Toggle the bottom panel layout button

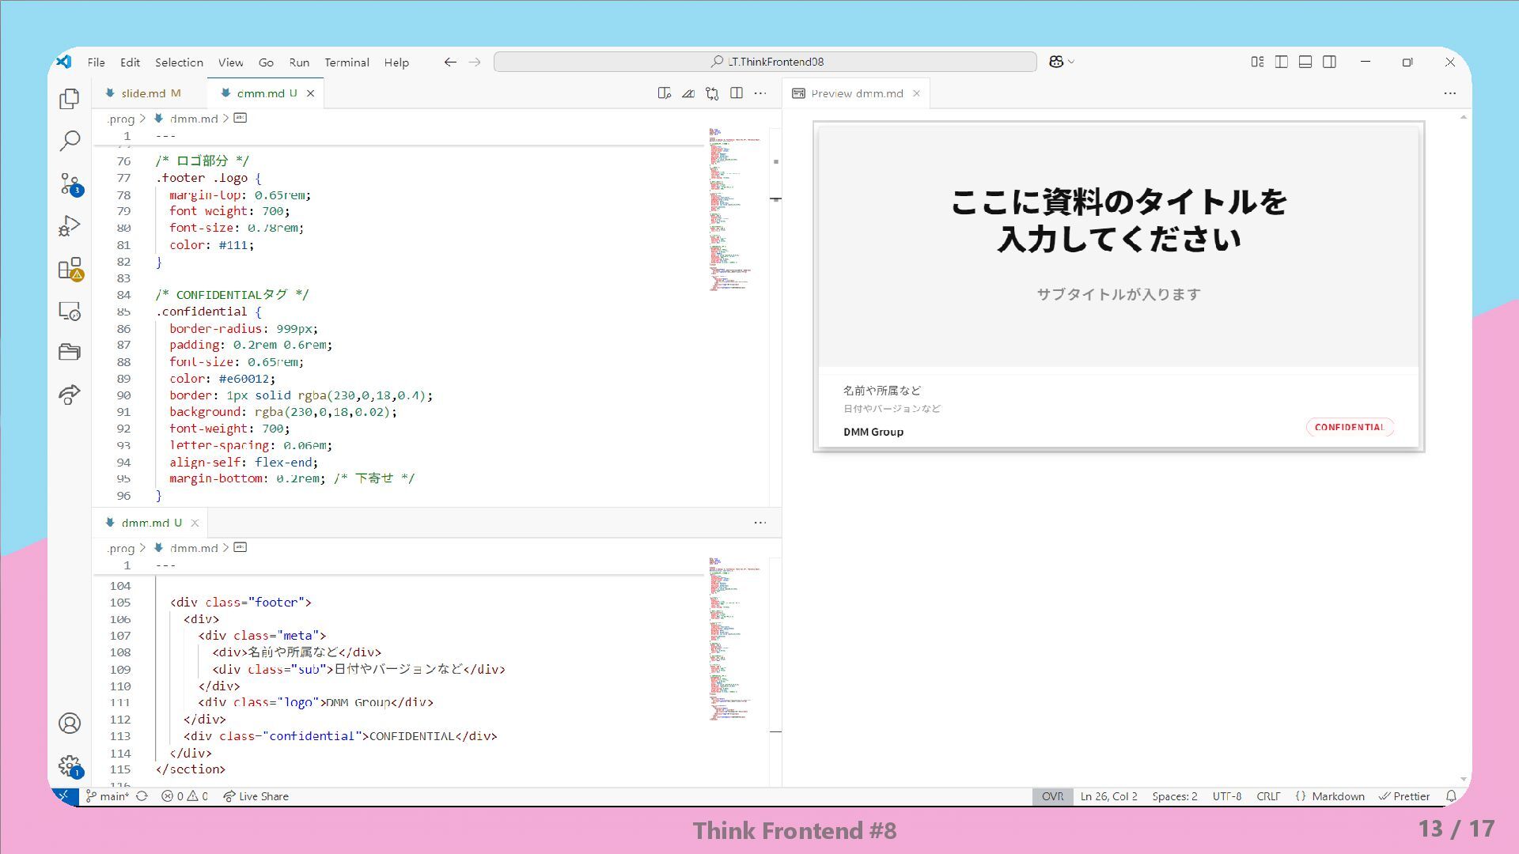point(1305,62)
